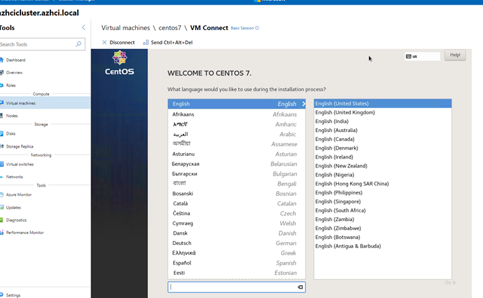The width and height of the screenshot is (483, 298).
Task: Open the Disks tool
Action: tap(11, 133)
